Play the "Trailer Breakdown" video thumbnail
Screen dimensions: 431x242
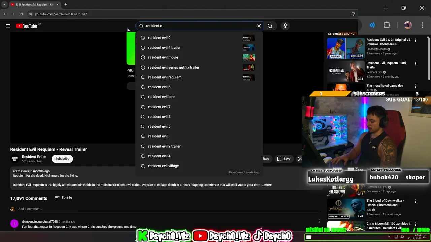click(x=346, y=190)
